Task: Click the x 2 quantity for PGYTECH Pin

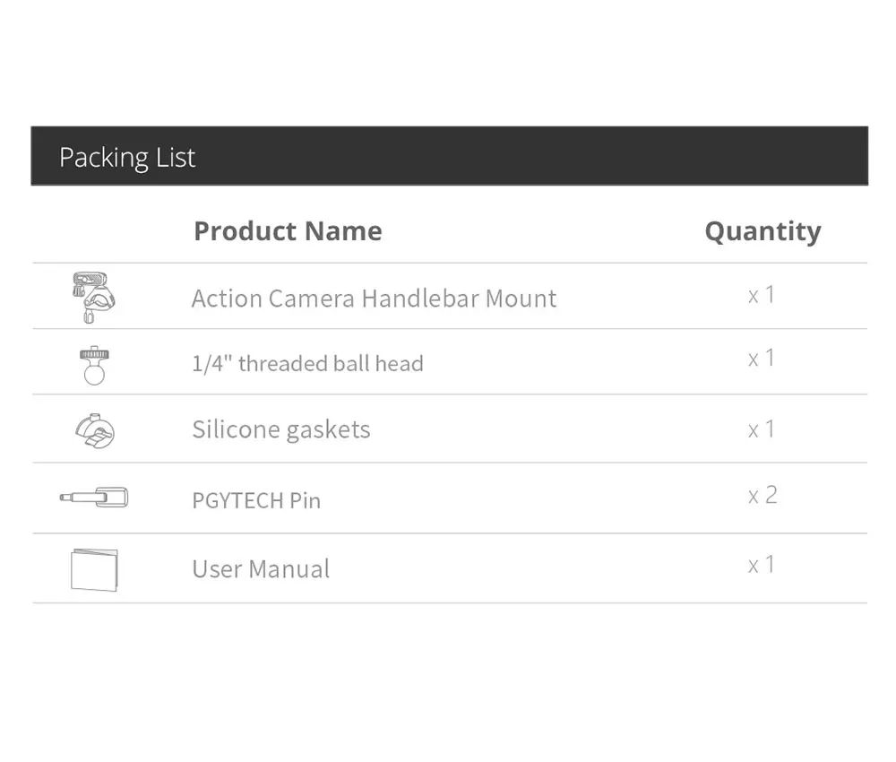Action: (x=762, y=496)
